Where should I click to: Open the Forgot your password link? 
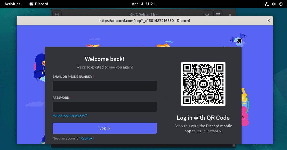70,115
